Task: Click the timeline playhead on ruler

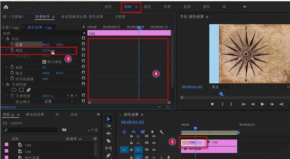Action: [195, 128]
